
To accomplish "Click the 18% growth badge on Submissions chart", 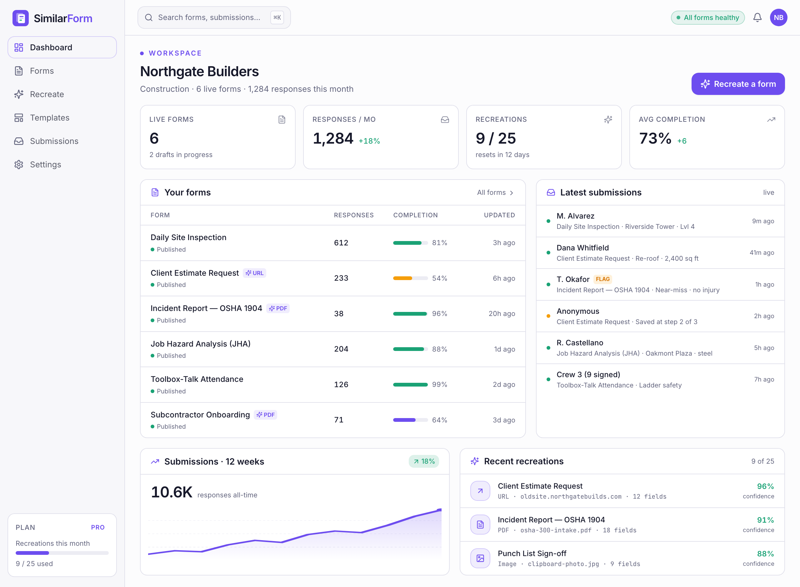I will (x=424, y=461).
